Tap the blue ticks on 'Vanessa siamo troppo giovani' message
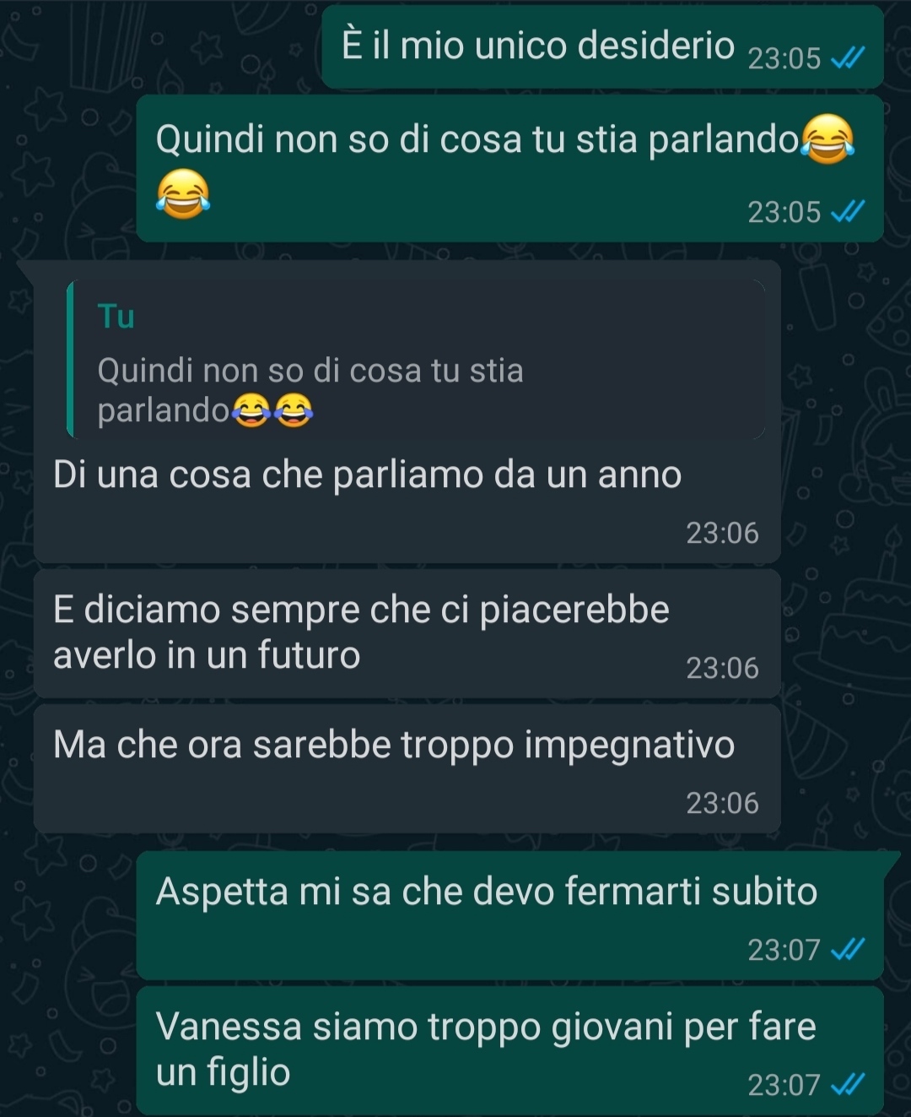Viewport: 911px width, 1117px height. [848, 1084]
